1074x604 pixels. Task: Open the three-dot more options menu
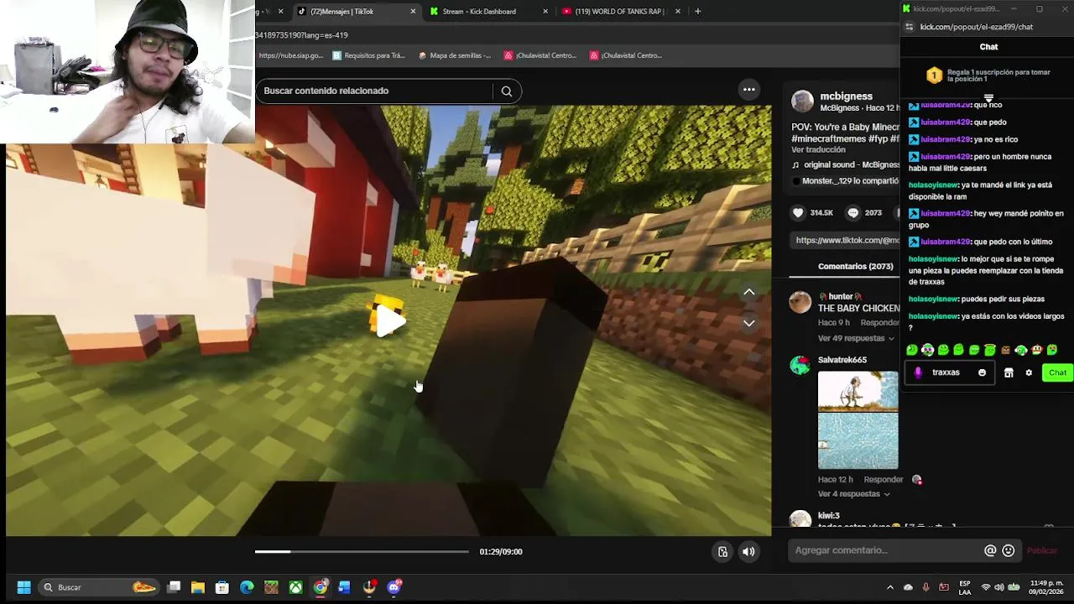[x=749, y=90]
